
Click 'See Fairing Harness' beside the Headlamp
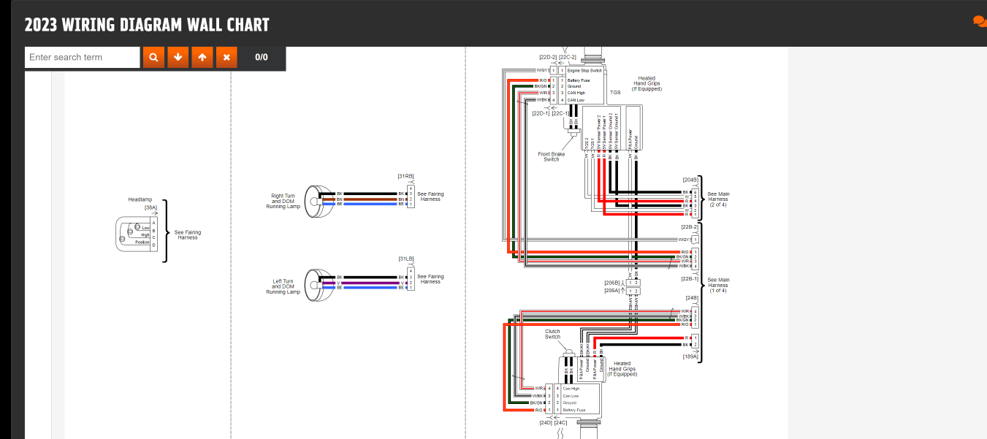(187, 234)
